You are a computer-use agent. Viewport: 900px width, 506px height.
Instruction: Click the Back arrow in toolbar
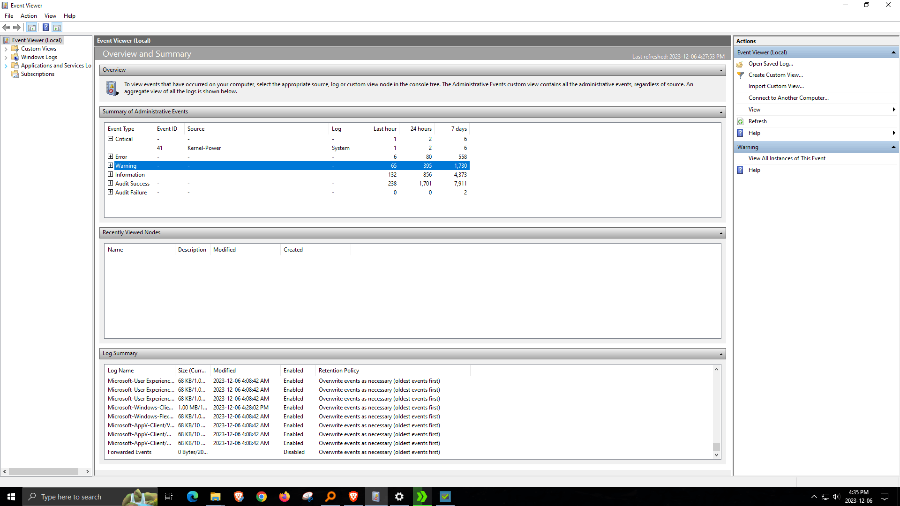coord(6,27)
